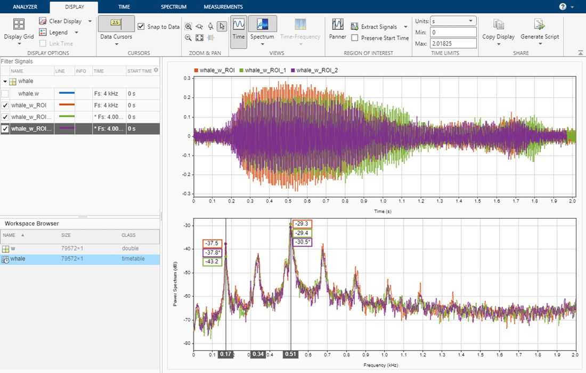Screen dimensions: 586x373
Task: Open the Measurements tab
Action: 223,7
